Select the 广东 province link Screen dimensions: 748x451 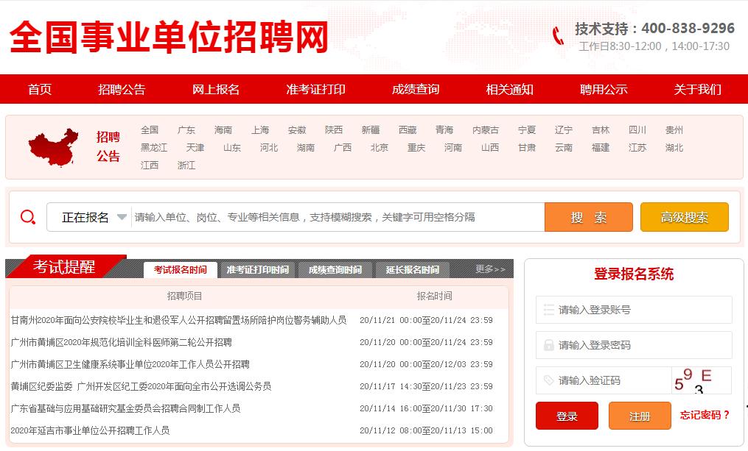point(187,129)
